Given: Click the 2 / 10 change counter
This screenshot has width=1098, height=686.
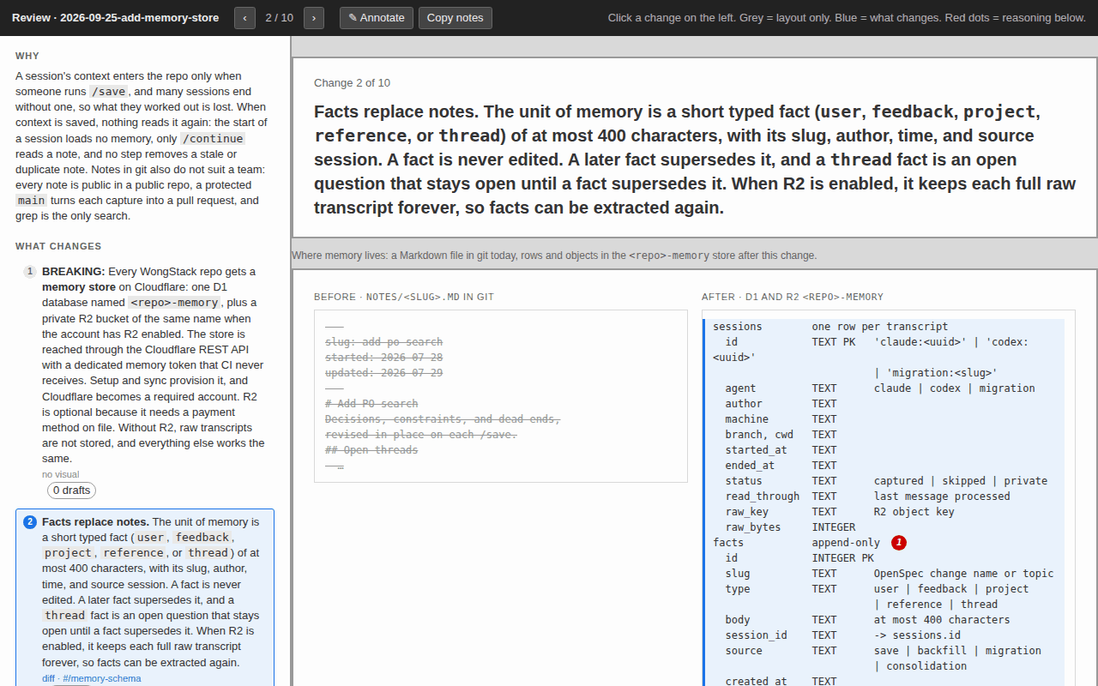Looking at the screenshot, I should (280, 18).
